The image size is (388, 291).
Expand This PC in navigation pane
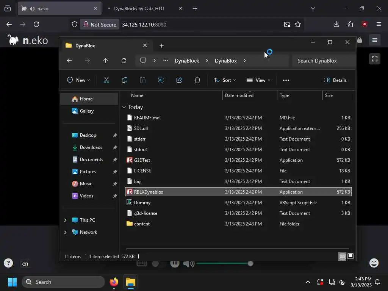[65, 220]
